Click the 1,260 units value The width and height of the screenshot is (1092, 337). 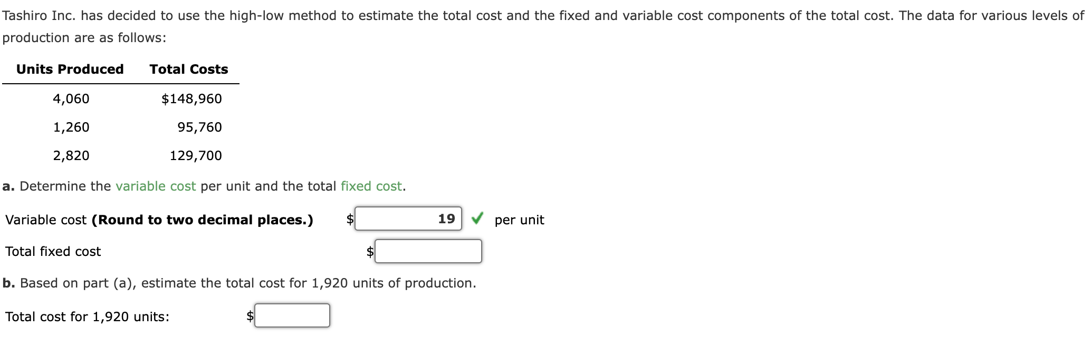(71, 127)
